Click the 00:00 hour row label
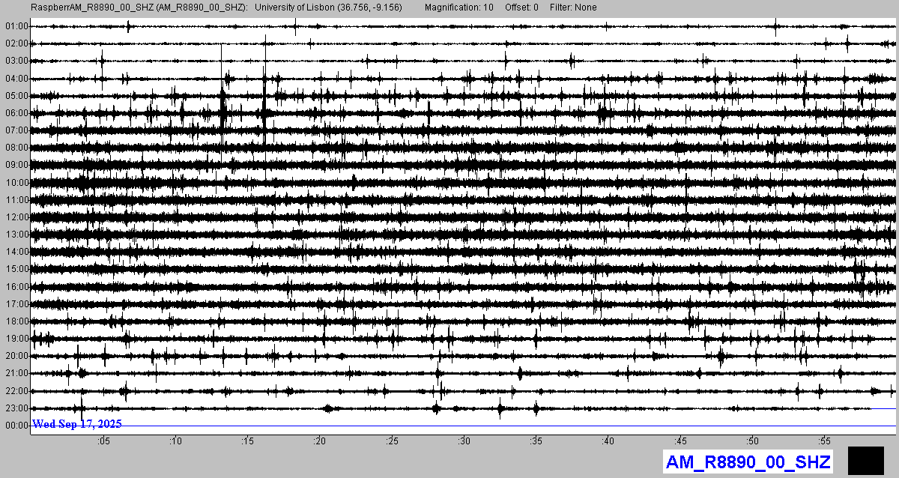The image size is (899, 478). click(16, 426)
